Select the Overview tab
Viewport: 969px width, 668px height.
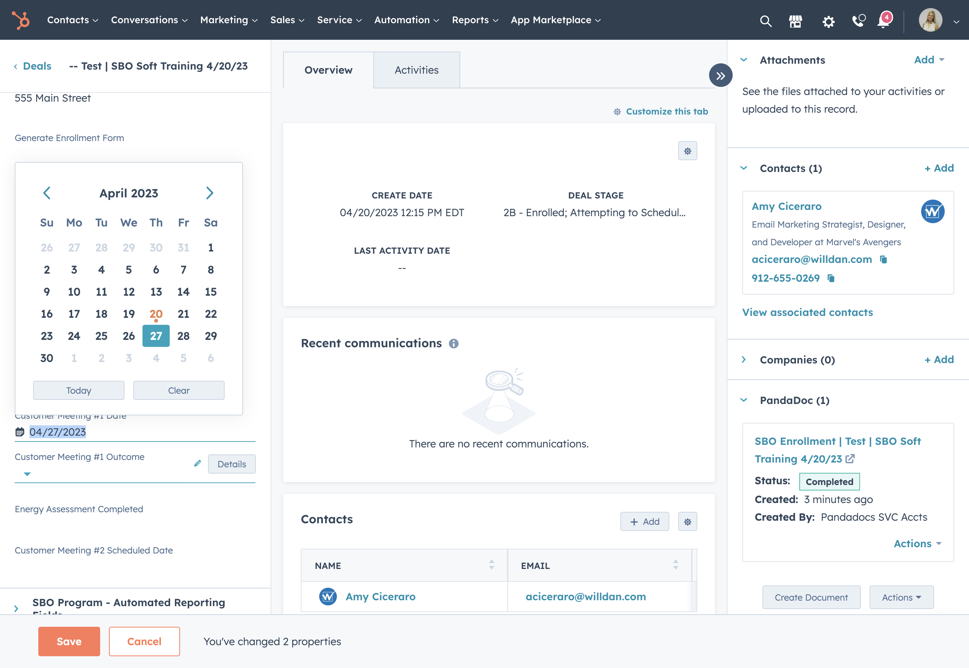coord(328,70)
